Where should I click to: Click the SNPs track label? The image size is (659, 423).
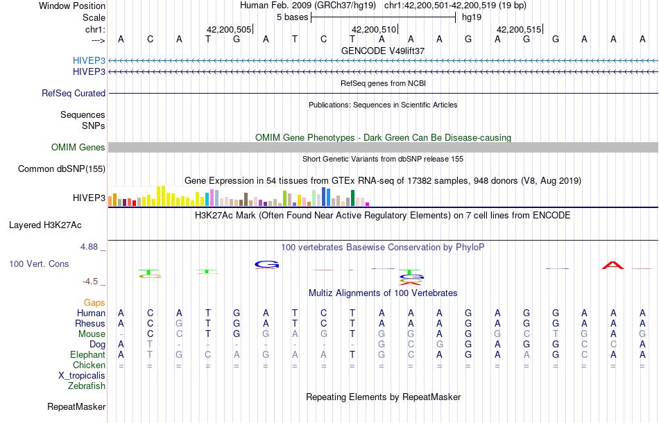coord(94,126)
